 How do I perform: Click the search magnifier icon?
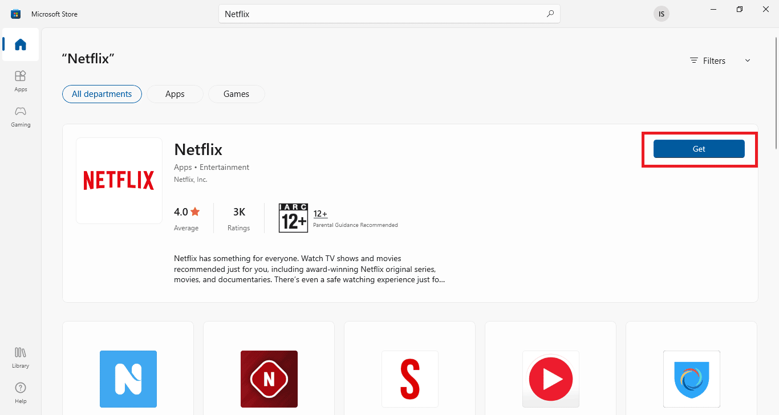550,14
